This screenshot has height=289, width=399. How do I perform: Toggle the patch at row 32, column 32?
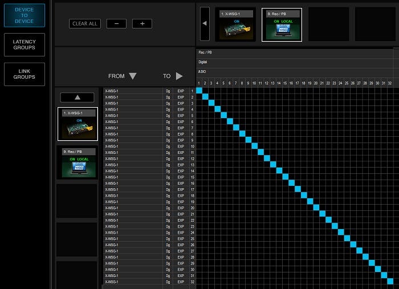point(390,281)
